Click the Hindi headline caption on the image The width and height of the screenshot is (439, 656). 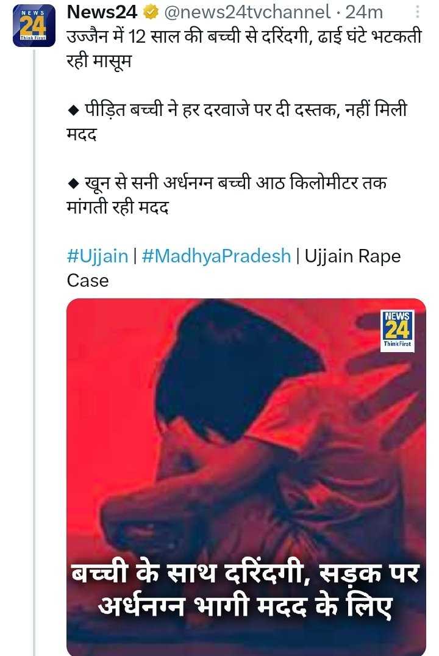tap(246, 589)
